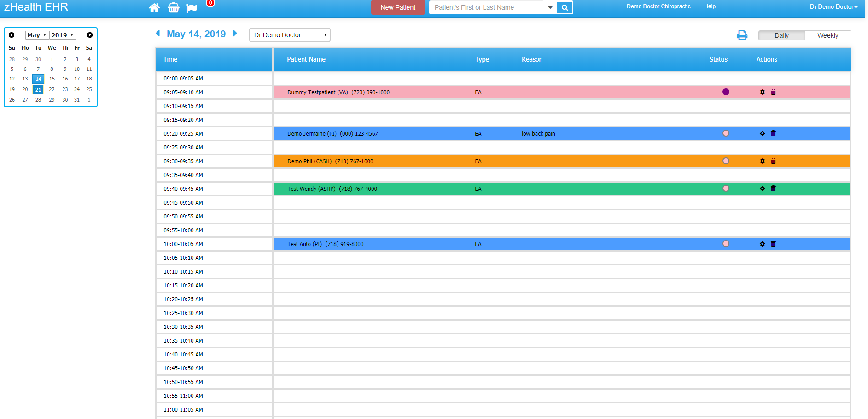The image size is (868, 419).
Task: Select May 15 in mini calendar
Action: [x=52, y=79]
